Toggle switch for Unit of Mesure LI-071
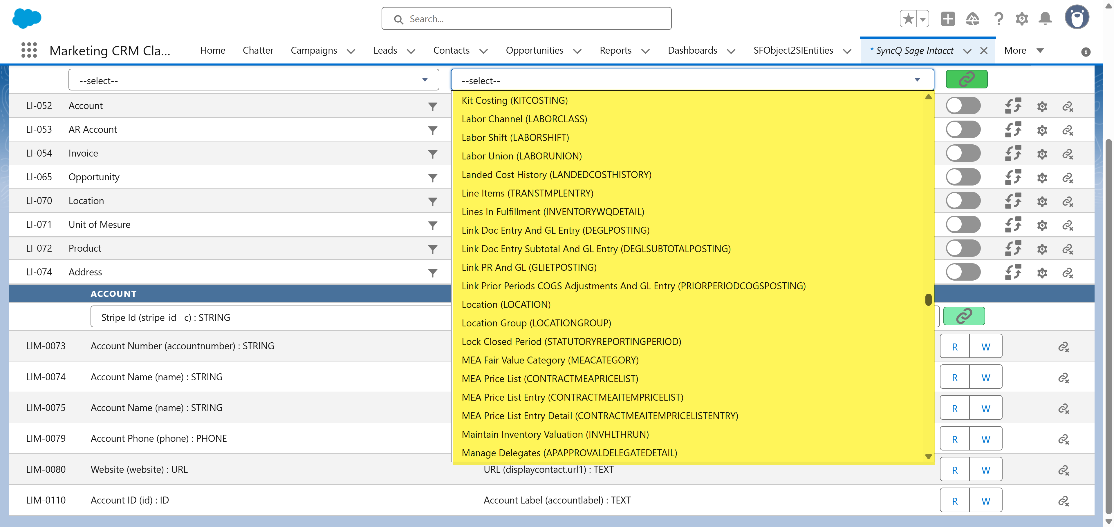Viewport: 1114px width, 527px height. pyautogui.click(x=963, y=225)
